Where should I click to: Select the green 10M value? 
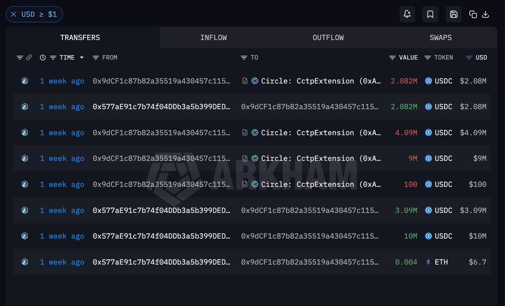point(411,236)
